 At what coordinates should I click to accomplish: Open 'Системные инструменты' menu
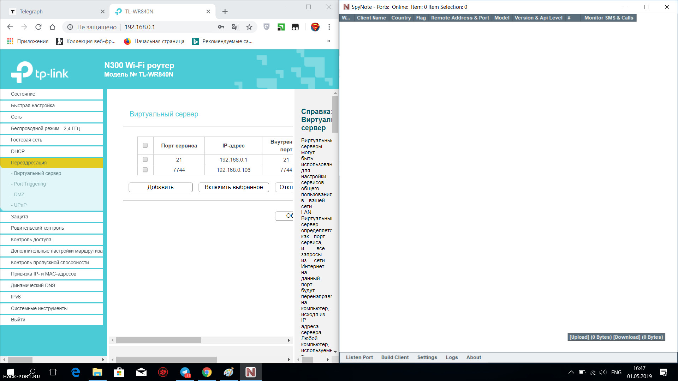click(52, 308)
